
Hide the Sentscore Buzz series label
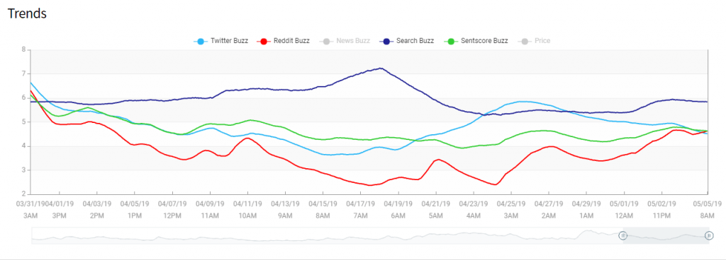click(484, 41)
